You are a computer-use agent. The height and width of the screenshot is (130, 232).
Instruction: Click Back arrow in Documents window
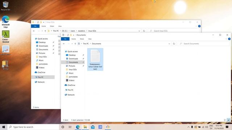tap(64, 44)
